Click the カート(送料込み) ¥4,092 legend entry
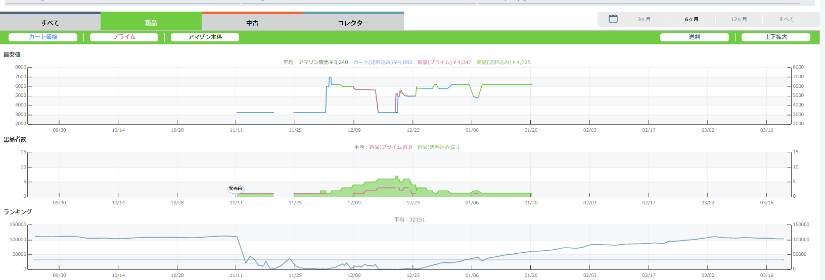The height and width of the screenshot is (280, 825). tap(383, 63)
